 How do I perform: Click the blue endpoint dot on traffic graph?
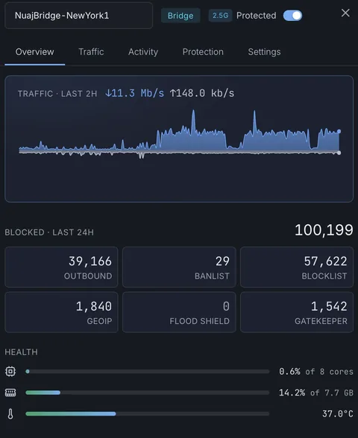click(x=339, y=131)
